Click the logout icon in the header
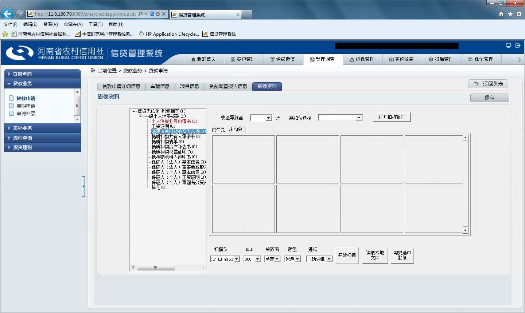Viewport: 525px width, 313px height. (518, 45)
